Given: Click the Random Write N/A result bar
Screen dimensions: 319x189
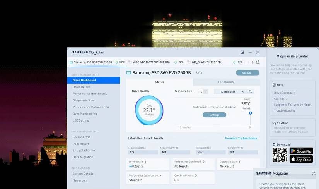Looking at the screenshot, I should coord(243,152).
